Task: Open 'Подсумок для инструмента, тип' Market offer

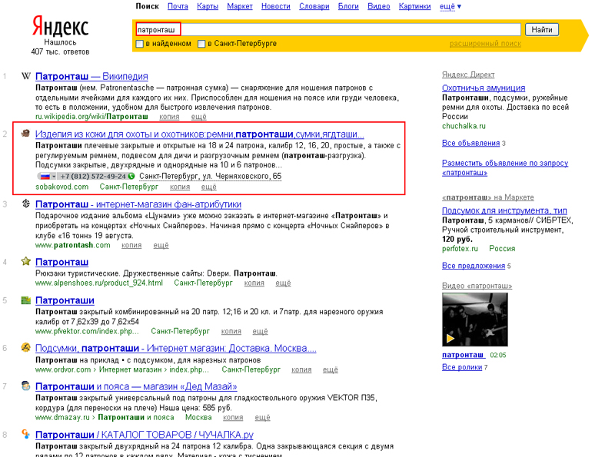Action: pos(504,210)
